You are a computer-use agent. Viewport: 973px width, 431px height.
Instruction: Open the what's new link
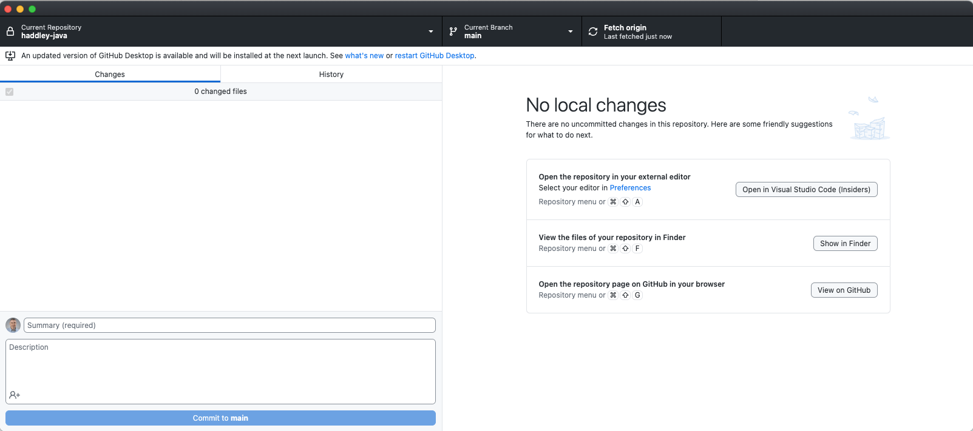pos(364,56)
